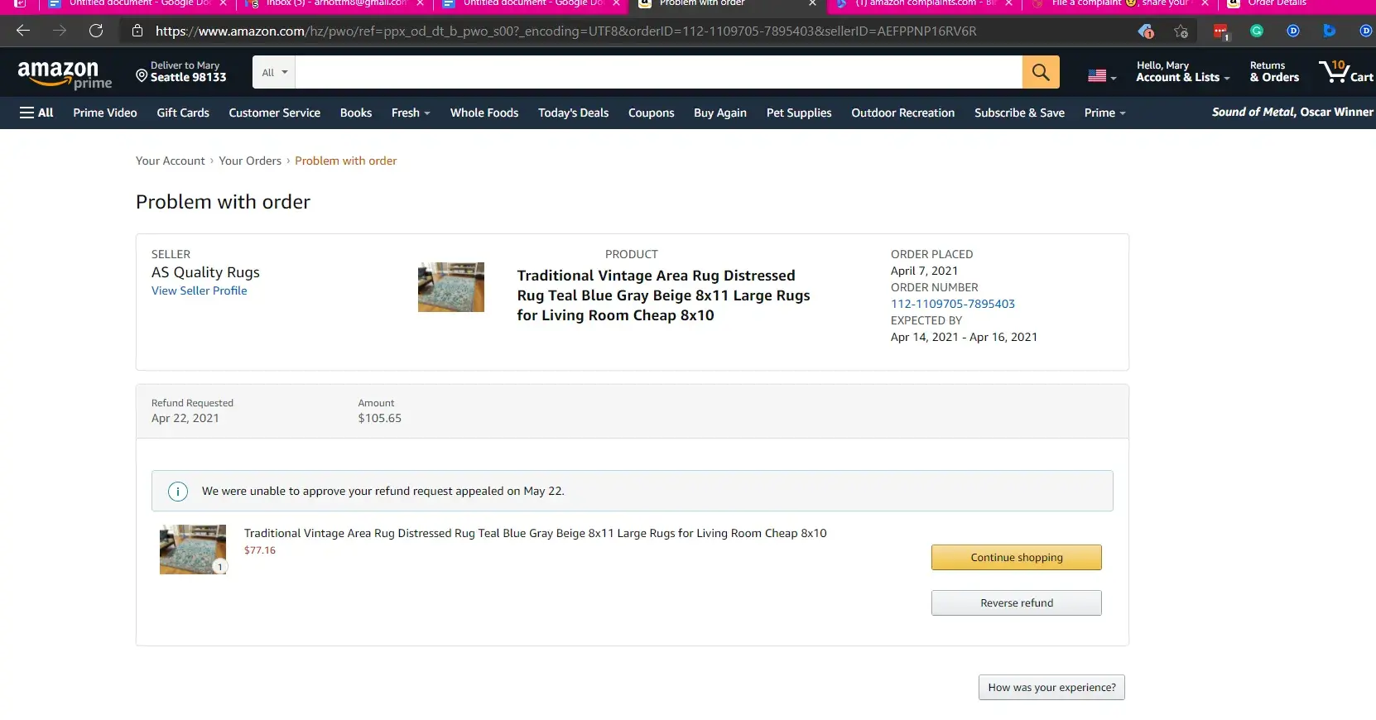Viewport: 1376px width, 720px height.
Task: Click the Bing extension icon in toolbar
Action: pyautogui.click(x=1329, y=31)
